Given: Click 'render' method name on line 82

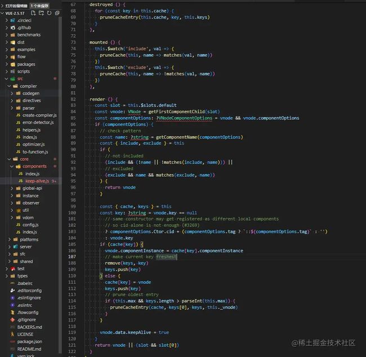Looking at the screenshot, I should tap(97, 100).
